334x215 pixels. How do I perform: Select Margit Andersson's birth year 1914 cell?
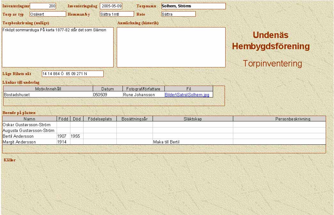[63, 142]
